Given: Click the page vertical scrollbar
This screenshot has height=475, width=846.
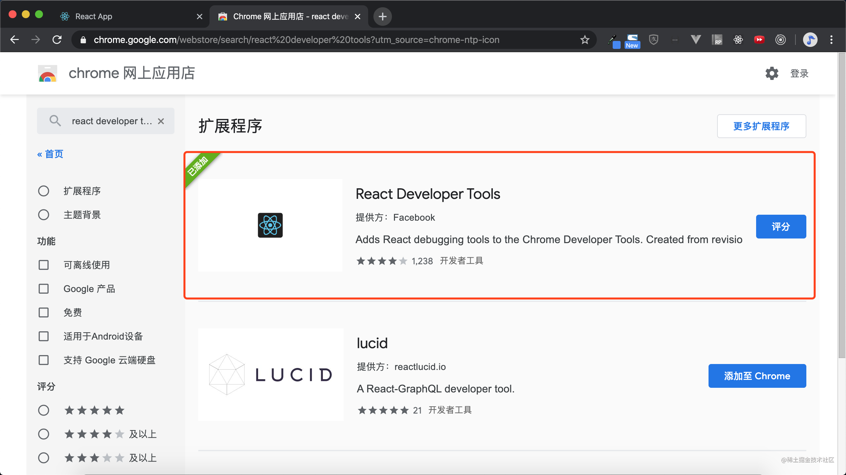Looking at the screenshot, I should pos(842,205).
